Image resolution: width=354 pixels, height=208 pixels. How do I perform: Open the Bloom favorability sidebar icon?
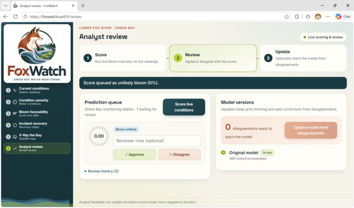[15, 114]
